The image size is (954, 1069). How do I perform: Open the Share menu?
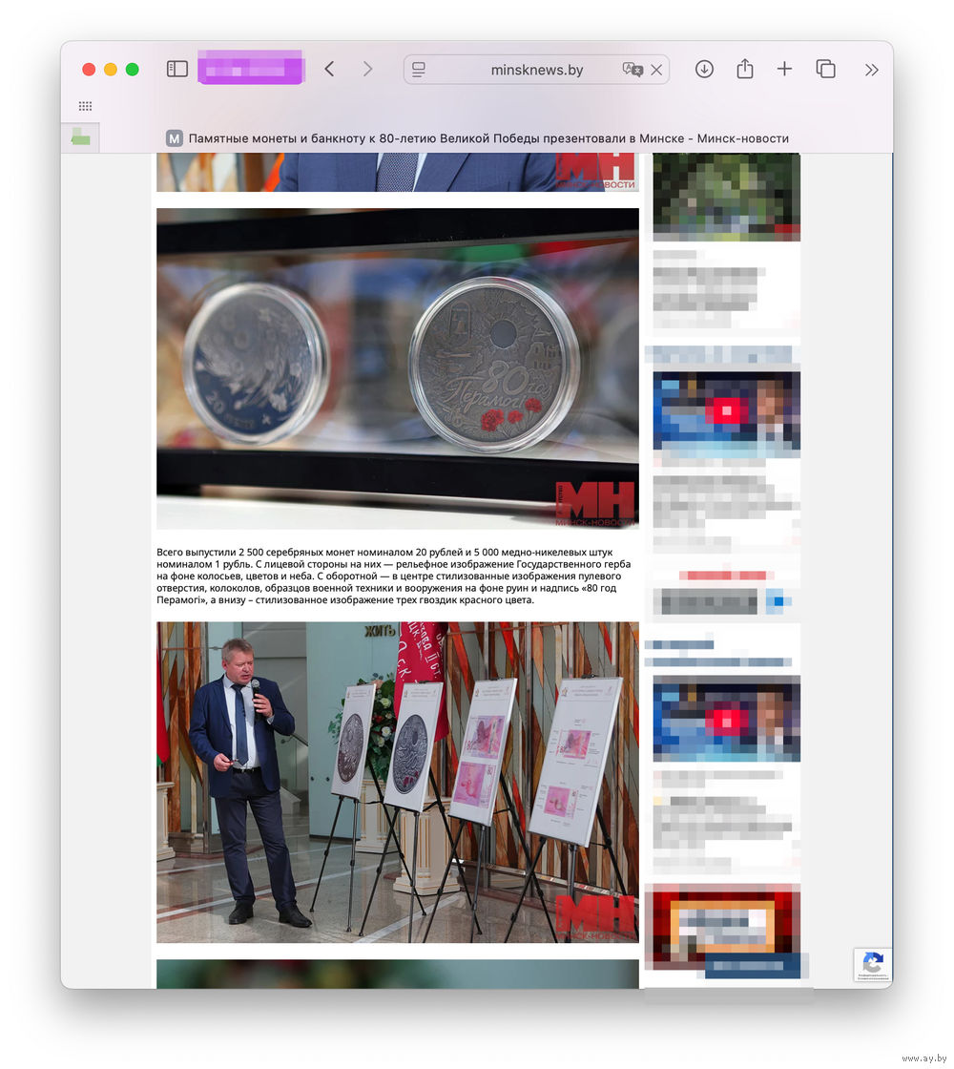[x=744, y=69]
